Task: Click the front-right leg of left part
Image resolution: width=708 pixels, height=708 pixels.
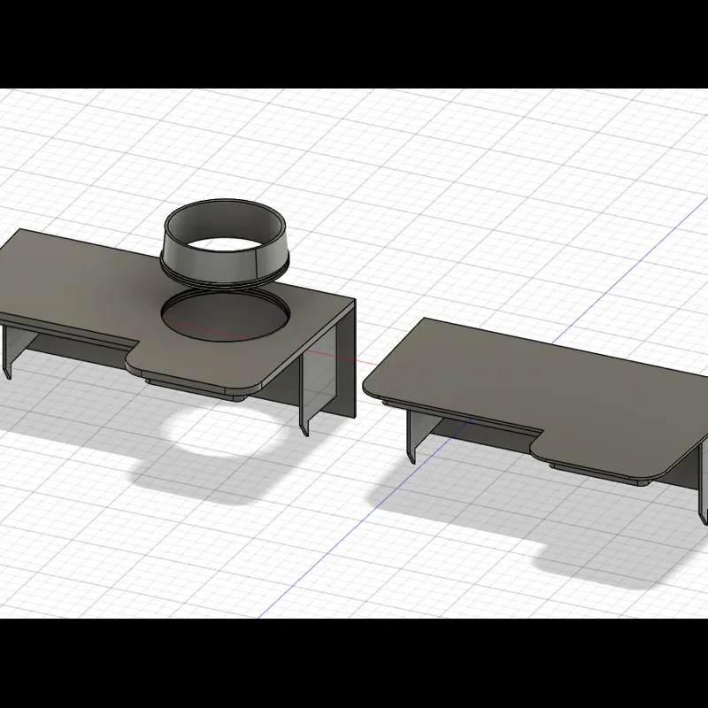Action: click(x=304, y=397)
